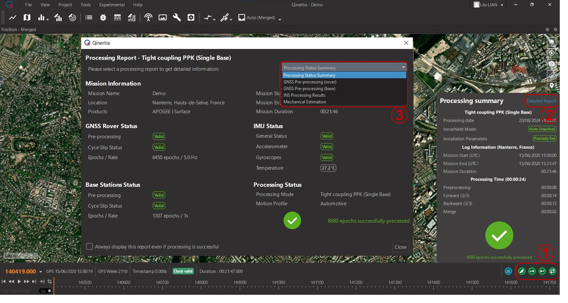
Task: Click the line chart toolbar icon
Action: [x=13, y=18]
